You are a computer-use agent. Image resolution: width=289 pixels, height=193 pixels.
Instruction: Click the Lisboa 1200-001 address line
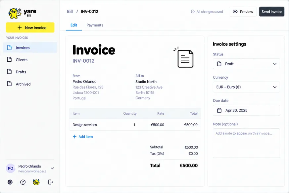86,93
